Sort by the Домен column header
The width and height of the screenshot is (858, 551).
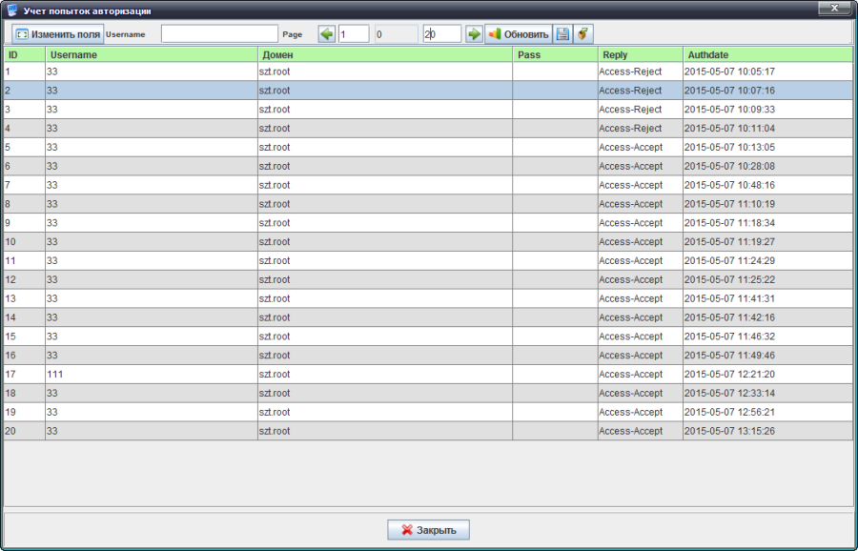pos(385,54)
